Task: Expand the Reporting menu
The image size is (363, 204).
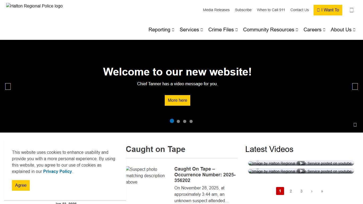Action: coord(161,30)
